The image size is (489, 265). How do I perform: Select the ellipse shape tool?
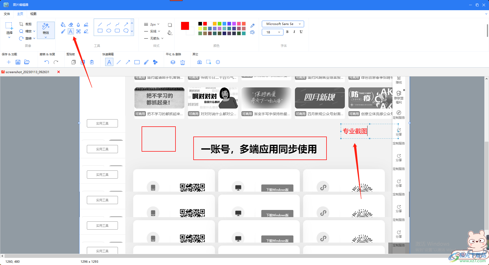coord(109,31)
